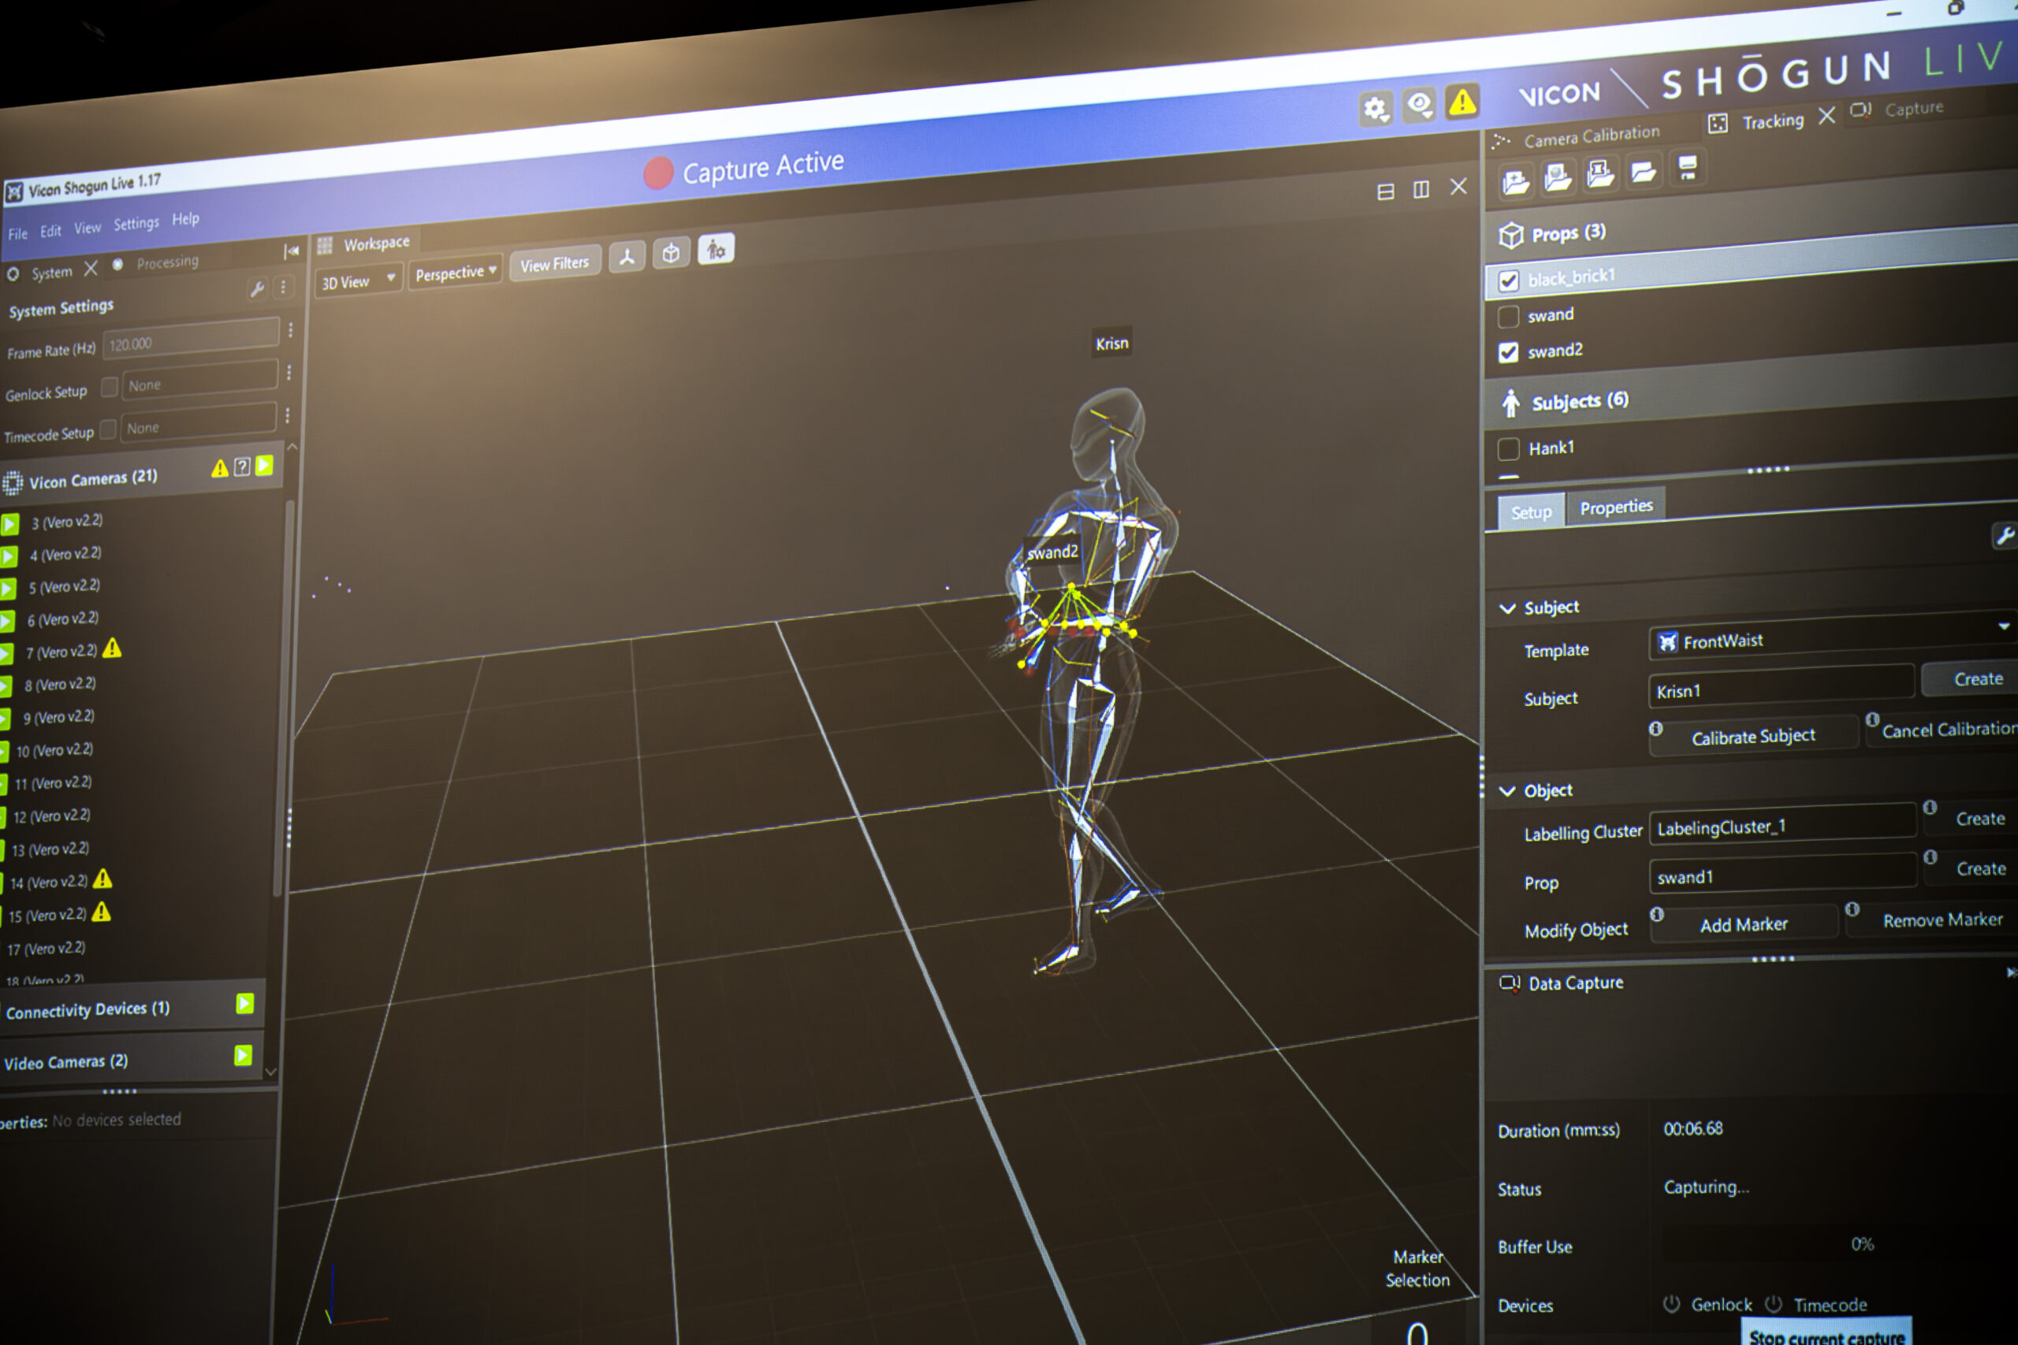The image size is (2018, 1345).
Task: Uncheck the black_brick1 prop checkbox
Action: [x=1508, y=281]
